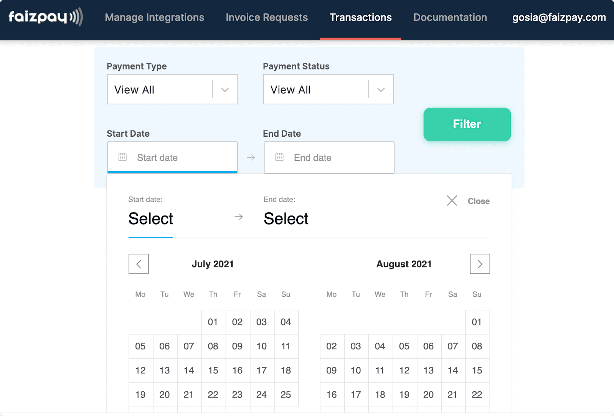This screenshot has width=614, height=416.
Task: Click the calendar icon in End date field
Action: 279,157
